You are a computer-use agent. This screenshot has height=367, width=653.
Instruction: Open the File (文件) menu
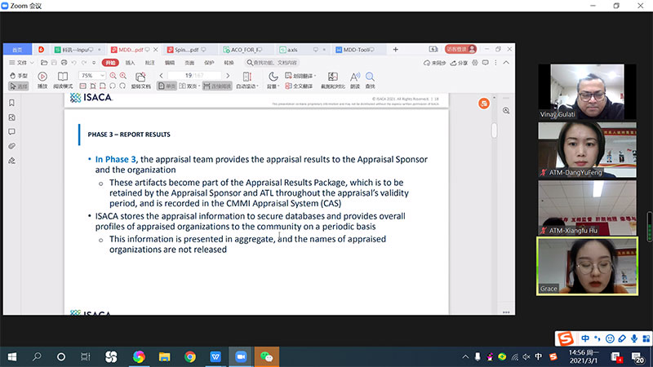[18, 63]
